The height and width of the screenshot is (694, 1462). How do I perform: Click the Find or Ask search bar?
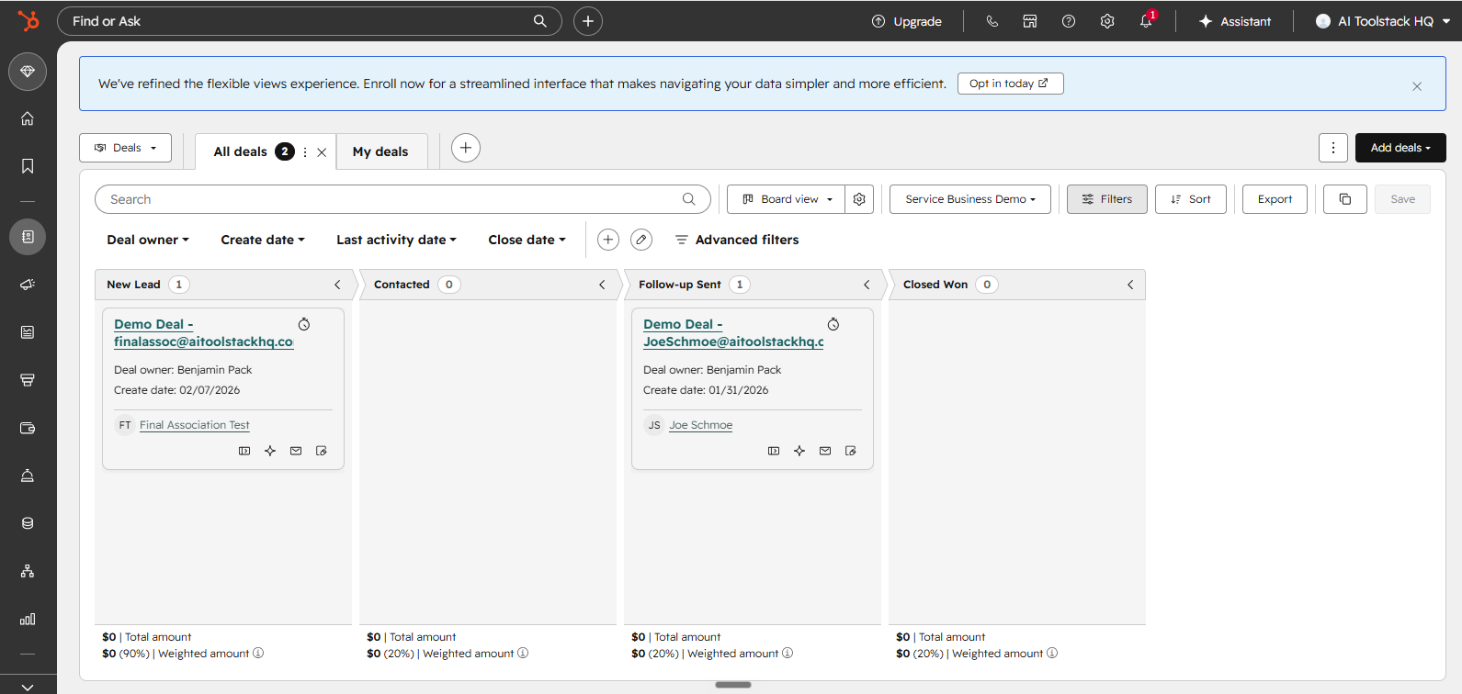pos(309,21)
